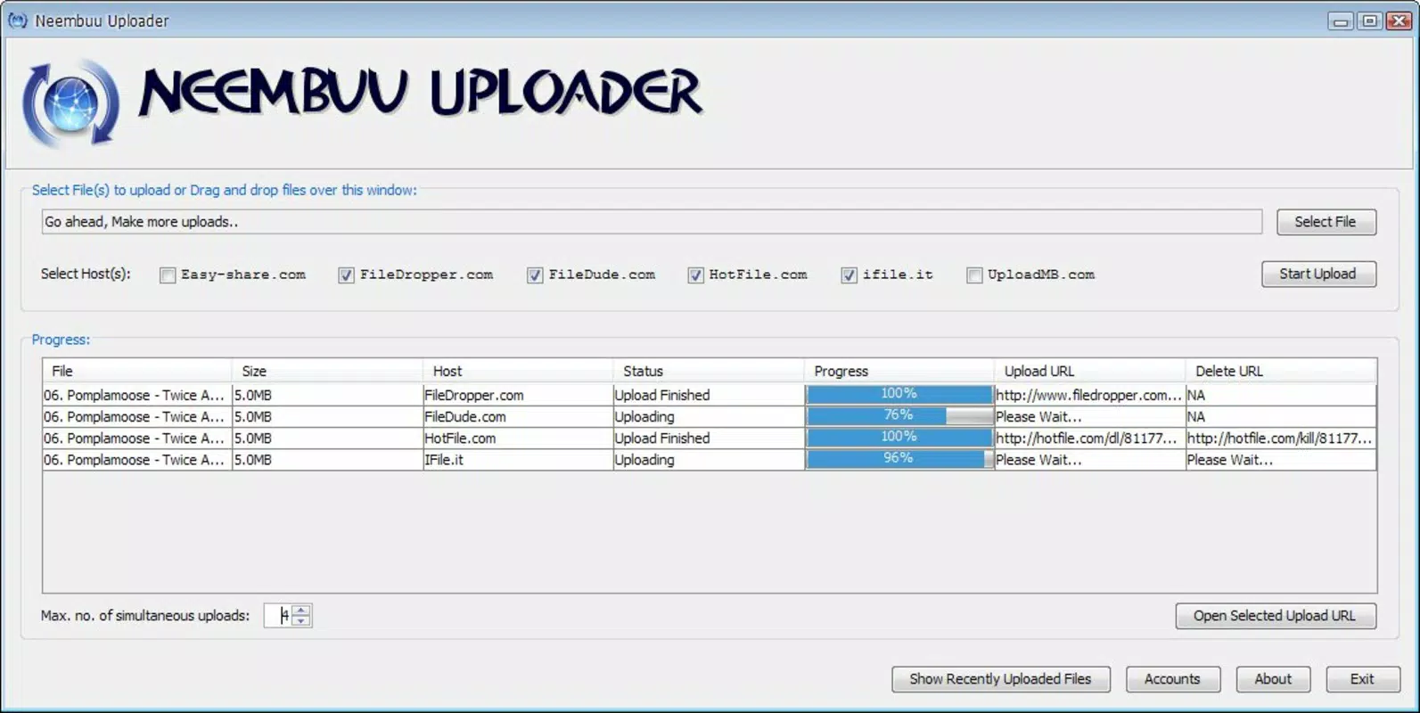Screen dimensions: 1420x713
Task: Close the Neembuu Uploader window
Action: 1399,20
